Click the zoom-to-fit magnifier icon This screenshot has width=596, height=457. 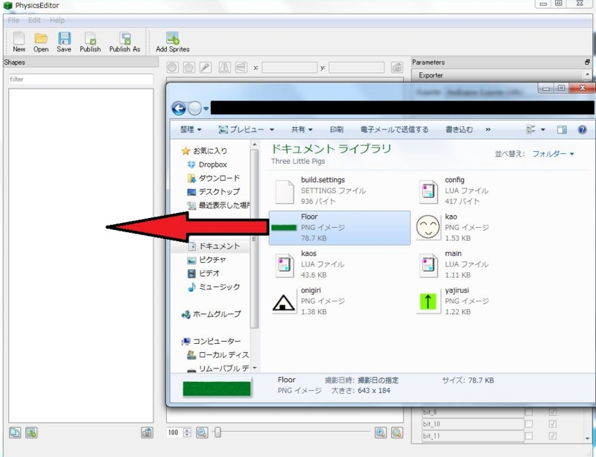coord(397,432)
